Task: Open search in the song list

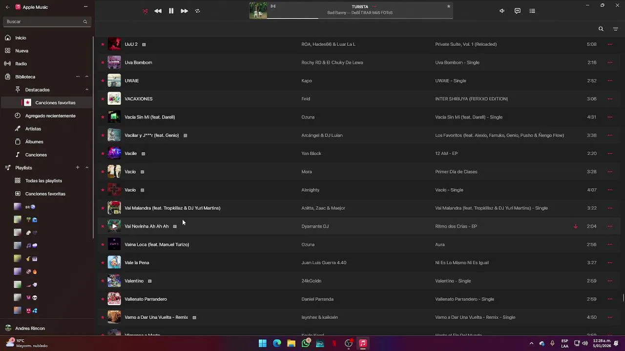Action: pyautogui.click(x=601, y=29)
